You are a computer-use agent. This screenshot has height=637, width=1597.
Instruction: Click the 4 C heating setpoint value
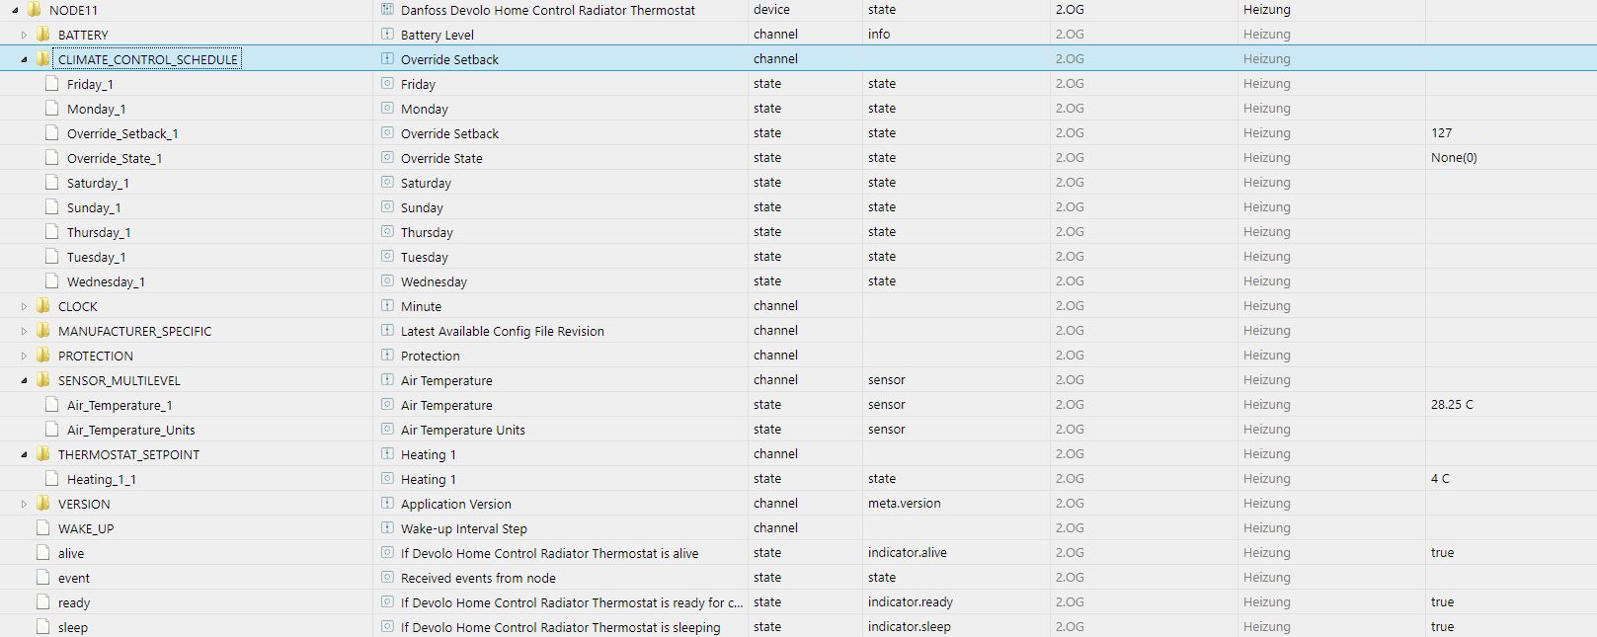(1440, 479)
